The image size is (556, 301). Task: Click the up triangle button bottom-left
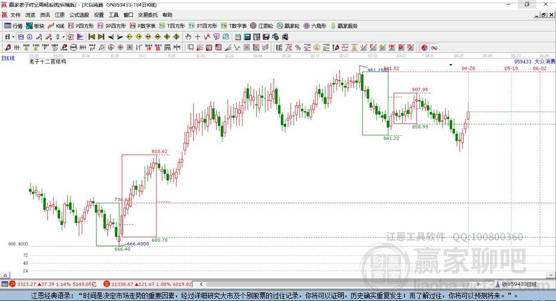[x=5, y=275]
